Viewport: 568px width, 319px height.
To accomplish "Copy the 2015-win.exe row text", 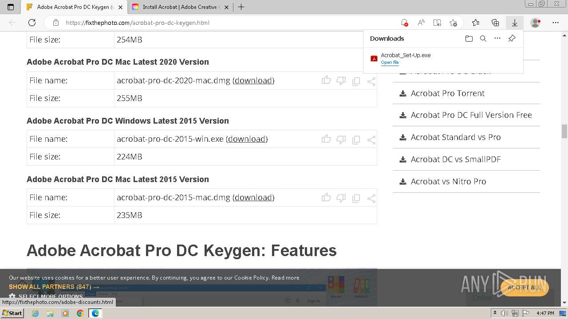I will (356, 140).
